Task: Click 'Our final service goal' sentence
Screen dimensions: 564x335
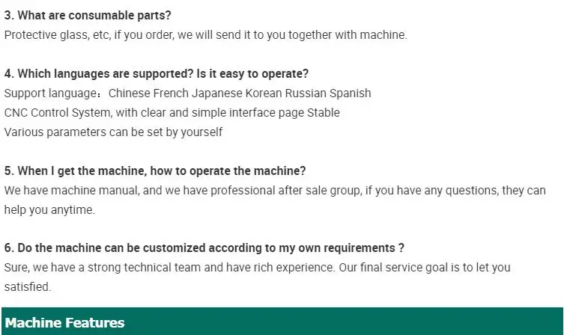Action: [x=425, y=268]
